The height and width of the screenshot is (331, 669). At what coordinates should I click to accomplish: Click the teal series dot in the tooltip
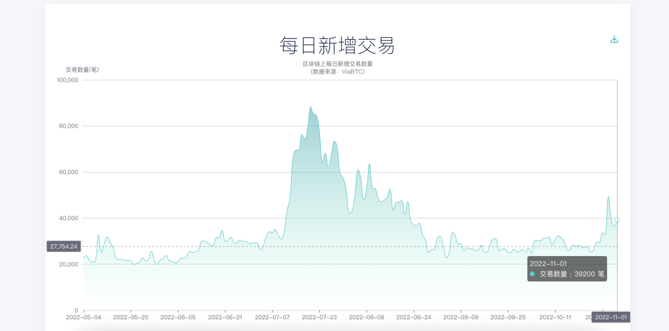(x=532, y=274)
